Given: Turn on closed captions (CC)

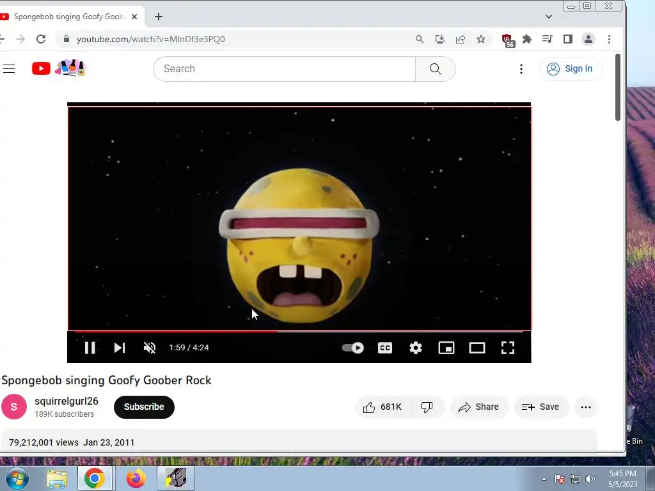Looking at the screenshot, I should point(384,348).
